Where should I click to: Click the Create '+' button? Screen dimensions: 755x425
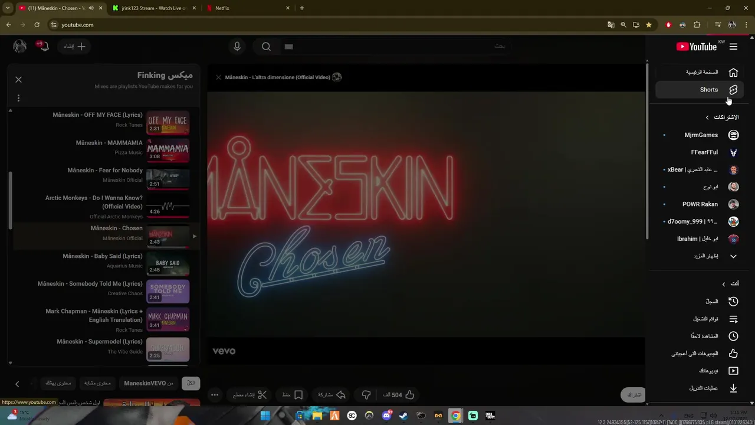tap(75, 46)
